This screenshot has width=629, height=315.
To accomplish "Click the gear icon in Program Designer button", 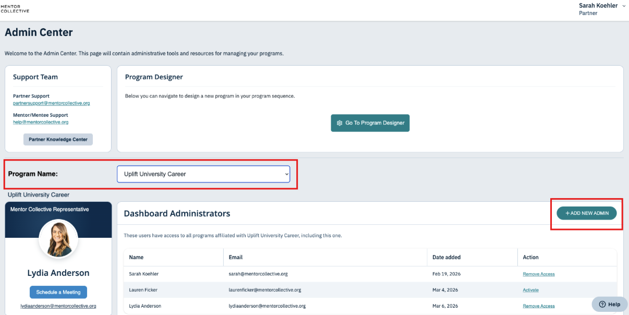I will point(340,123).
